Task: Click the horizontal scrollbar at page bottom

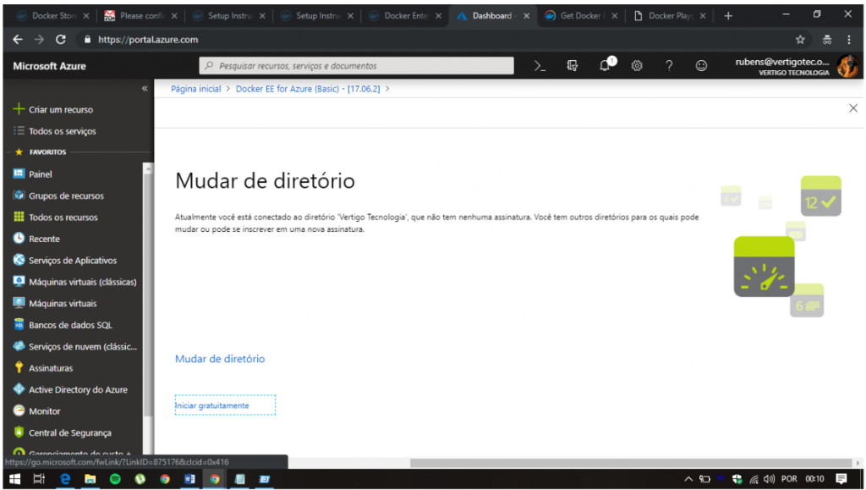Action: tap(626, 463)
